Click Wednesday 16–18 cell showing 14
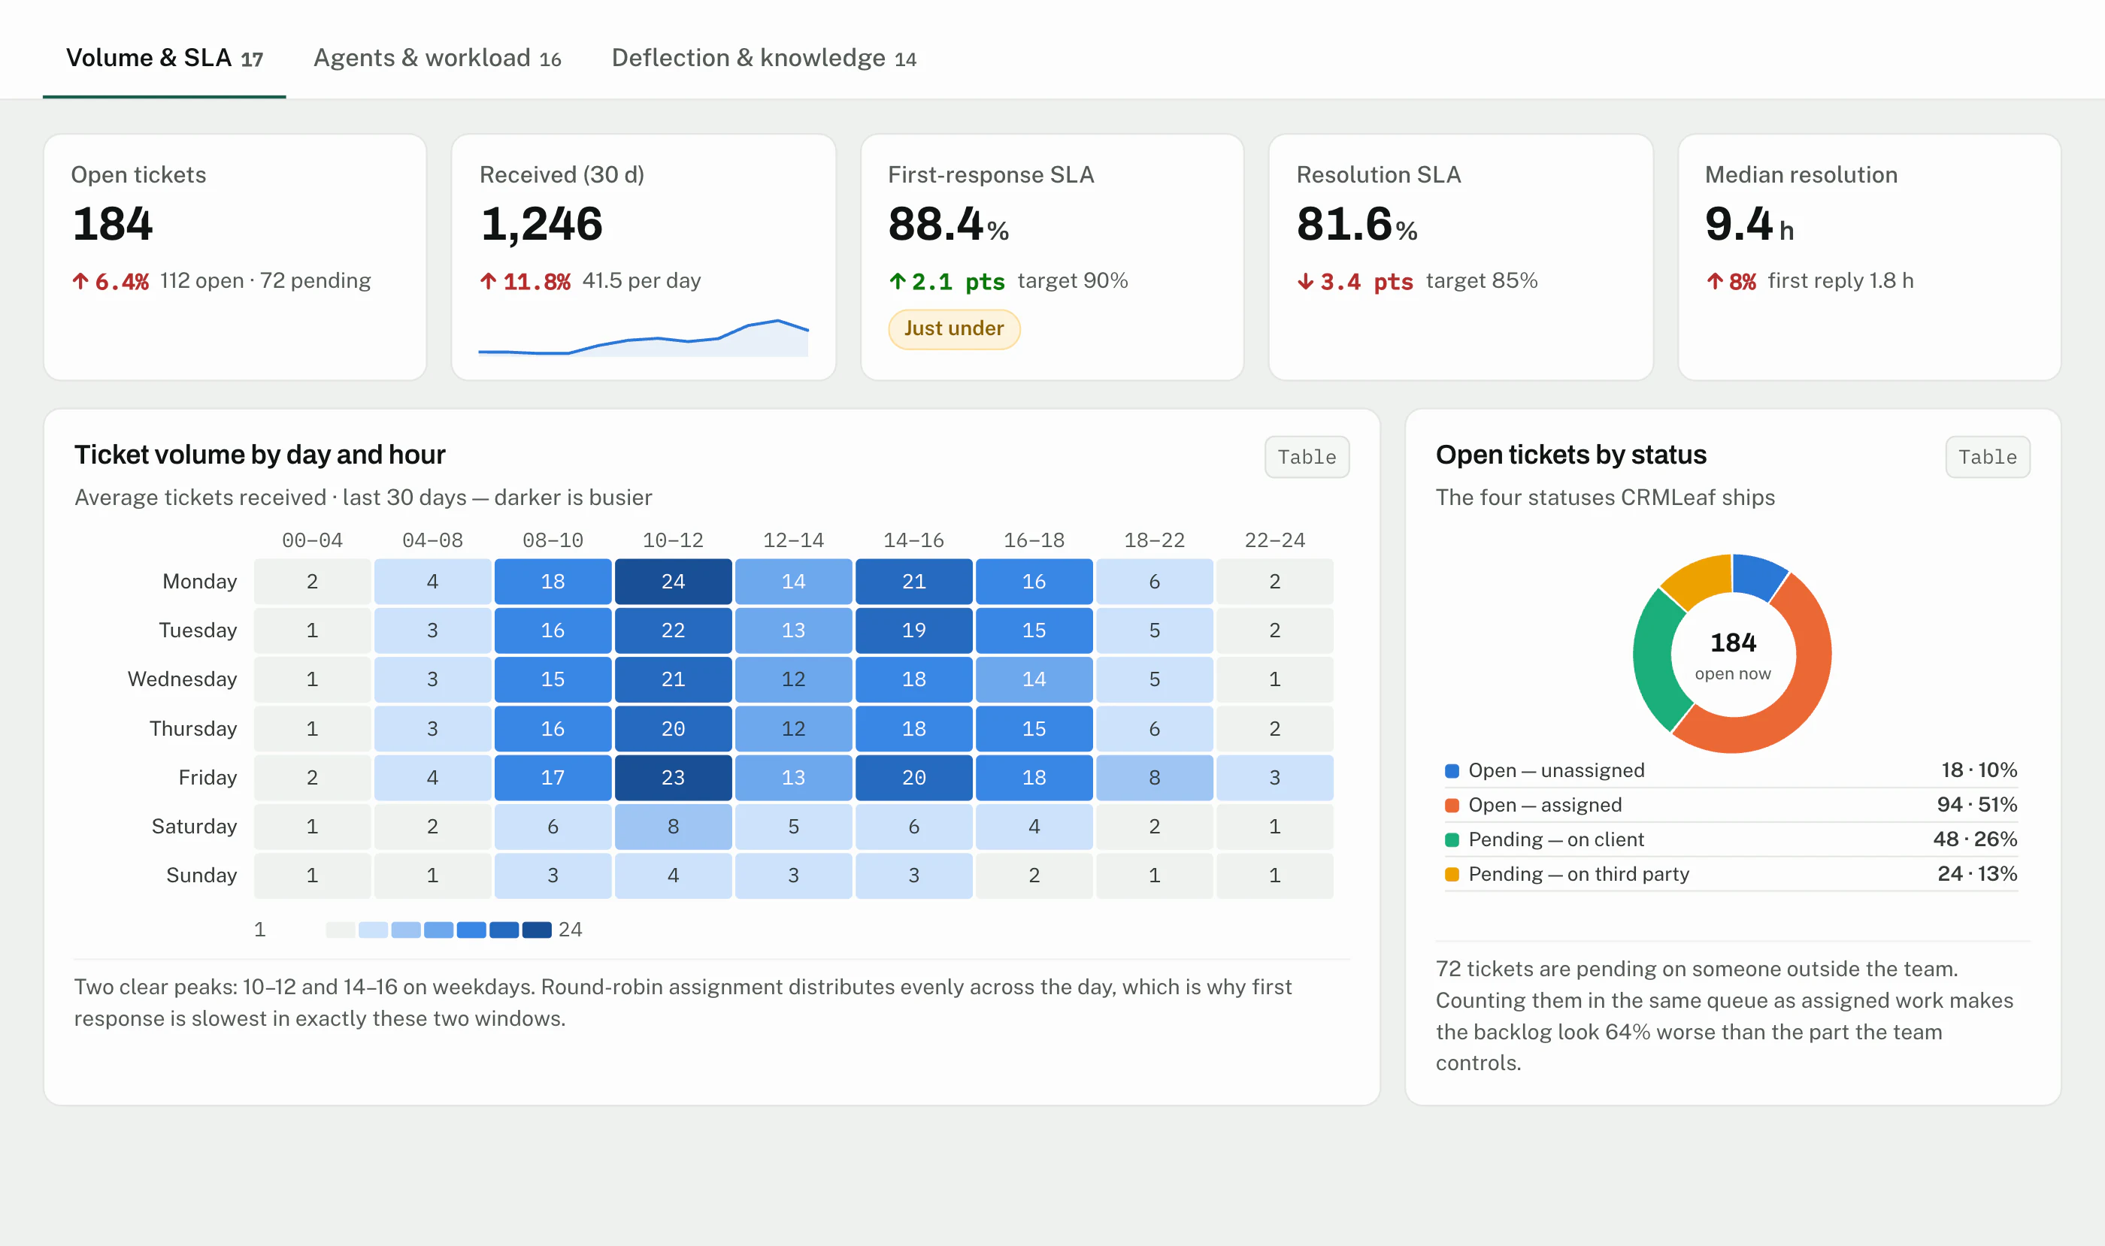2105x1246 pixels. click(x=1033, y=679)
